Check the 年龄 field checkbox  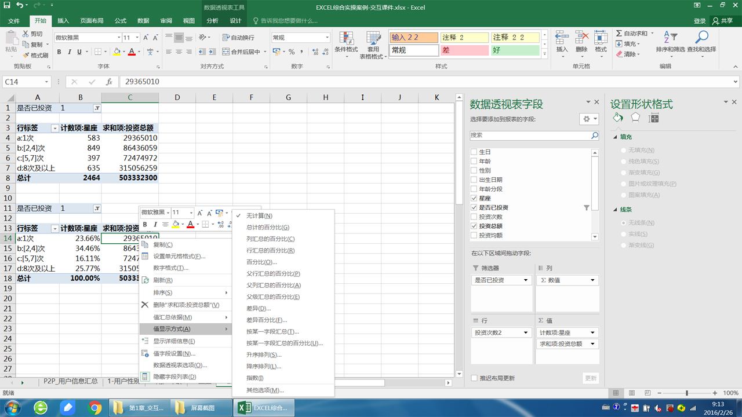coord(474,161)
